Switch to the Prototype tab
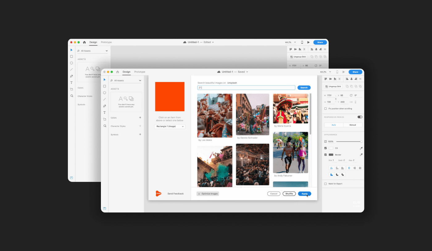The width and height of the screenshot is (432, 251). click(x=139, y=72)
